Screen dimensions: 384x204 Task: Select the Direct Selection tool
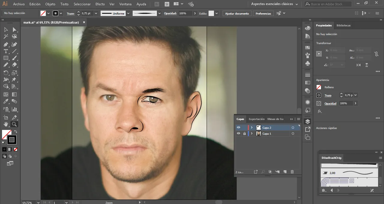point(14,29)
